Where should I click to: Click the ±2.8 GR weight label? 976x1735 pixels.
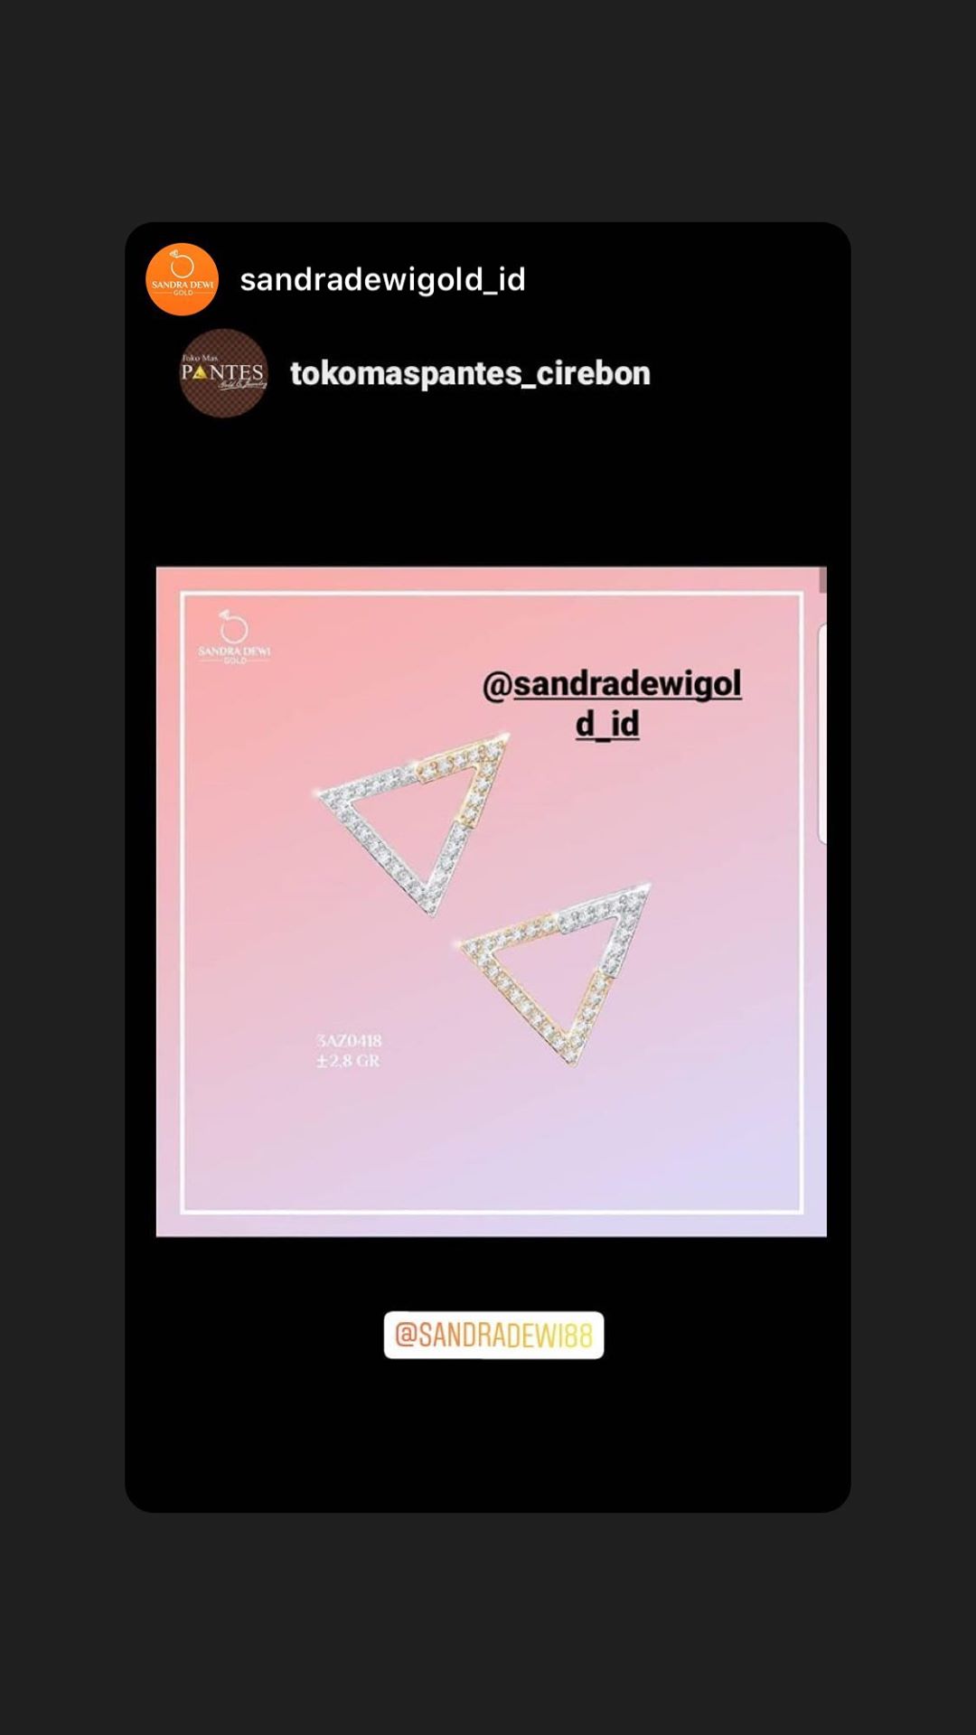(x=348, y=1060)
